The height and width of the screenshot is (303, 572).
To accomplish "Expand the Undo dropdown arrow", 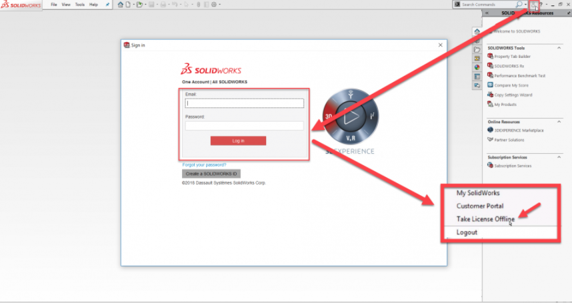I will [x=181, y=5].
